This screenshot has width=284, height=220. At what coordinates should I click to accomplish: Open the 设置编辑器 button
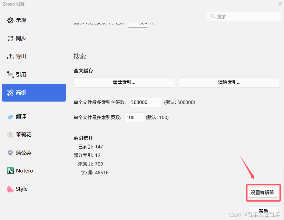(x=262, y=192)
